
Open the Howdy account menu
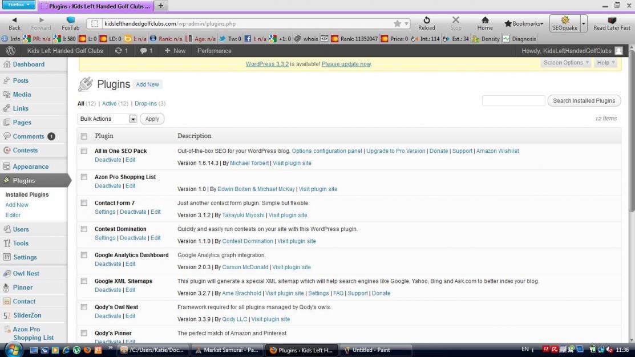pos(572,51)
